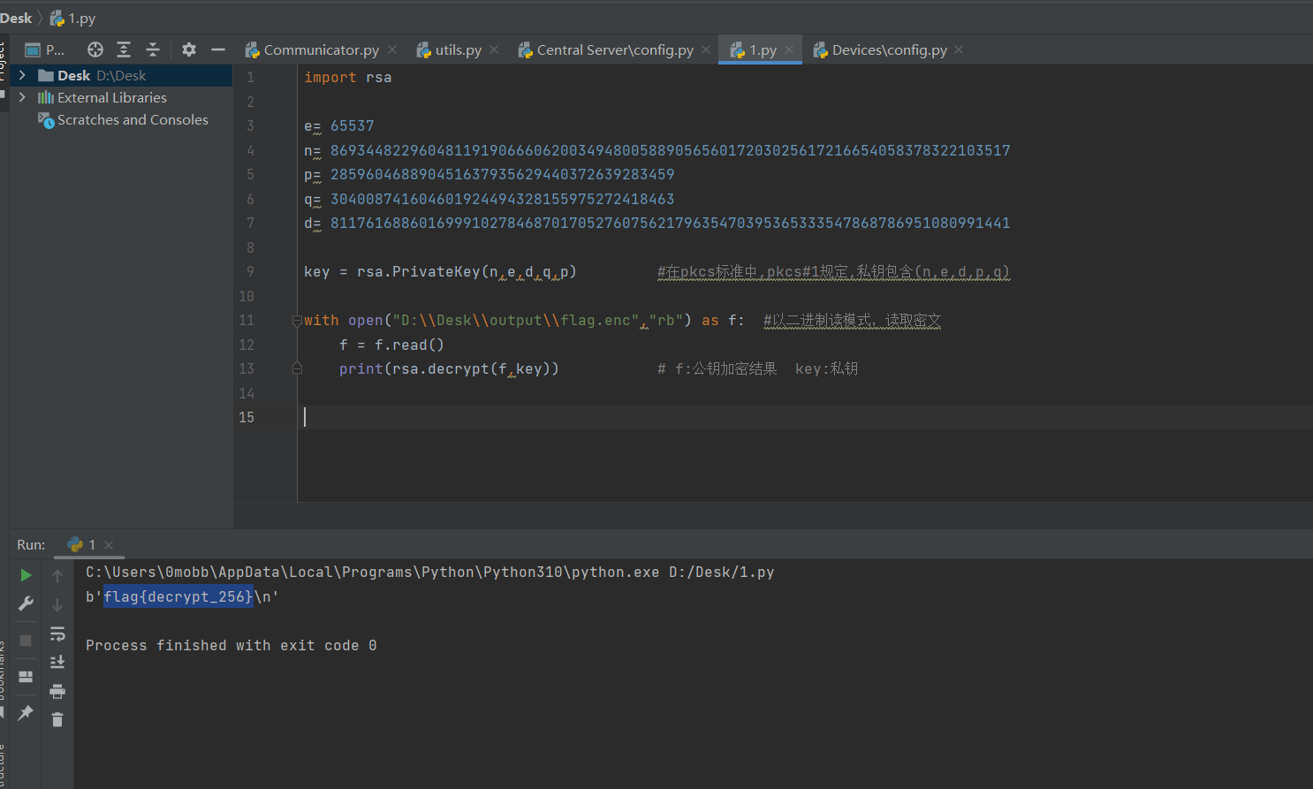Expand the Desk folder tree node
This screenshot has height=789, width=1313.
[x=22, y=75]
